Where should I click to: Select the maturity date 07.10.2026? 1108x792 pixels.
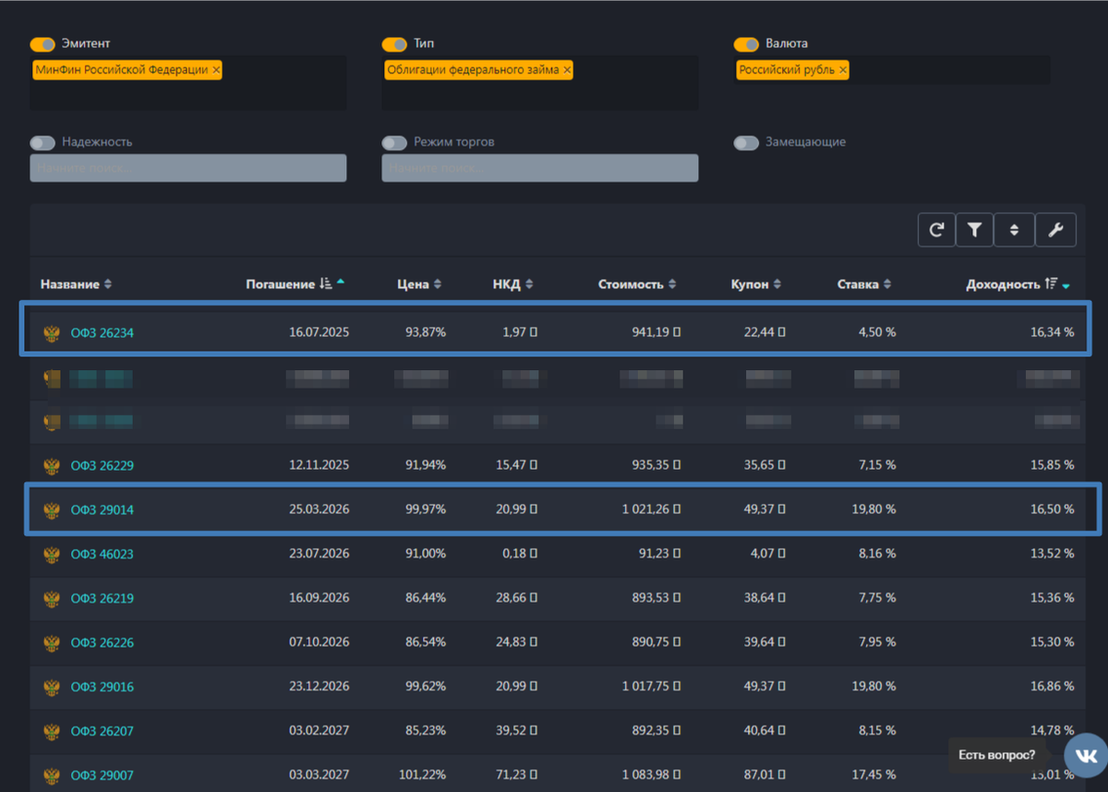319,642
